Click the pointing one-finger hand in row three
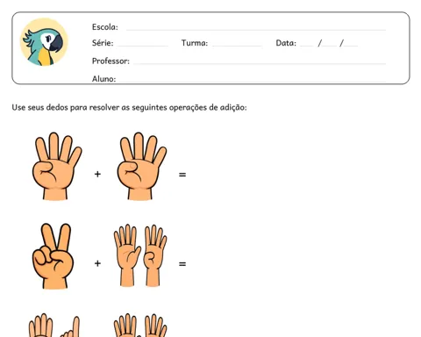The height and width of the screenshot is (337, 421). click(x=70, y=326)
